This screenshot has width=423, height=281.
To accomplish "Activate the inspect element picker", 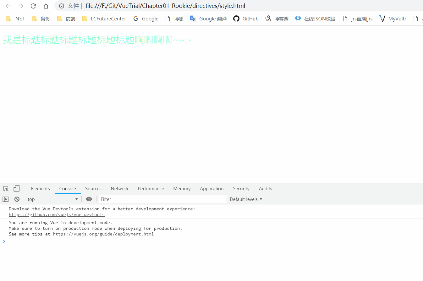I will (x=6, y=189).
